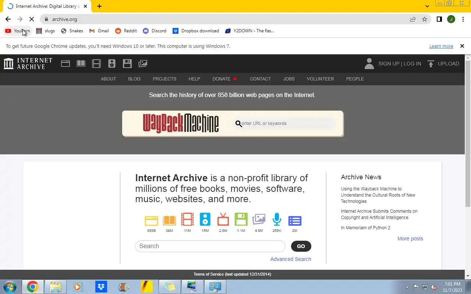Screen dimensions: 471x294
Task: Click the Wayback Machine logo
Action: pyautogui.click(x=181, y=123)
